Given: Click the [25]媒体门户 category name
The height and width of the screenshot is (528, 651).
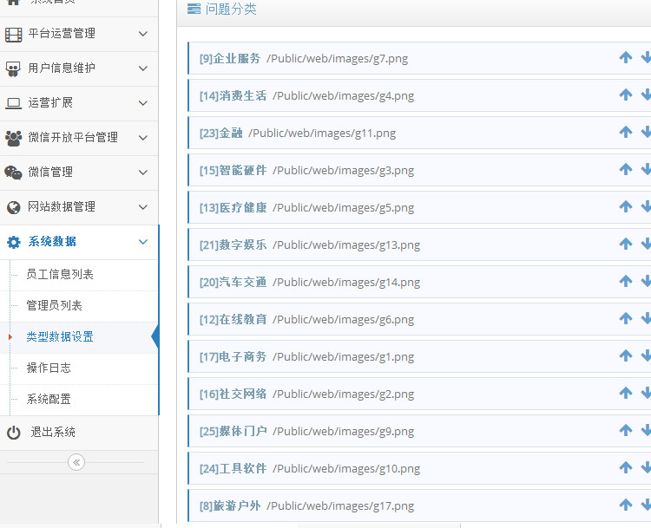Looking at the screenshot, I should point(233,432).
